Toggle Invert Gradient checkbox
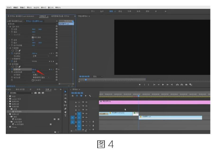 (x=33, y=80)
